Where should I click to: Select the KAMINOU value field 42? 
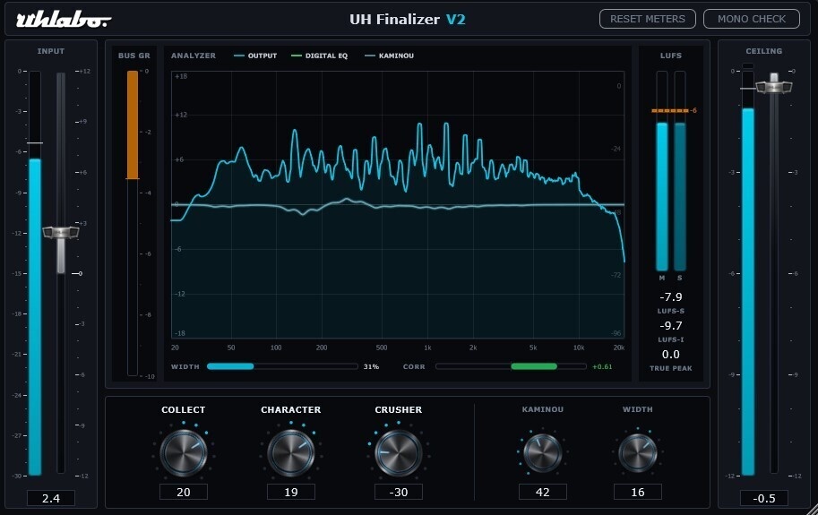[543, 492]
